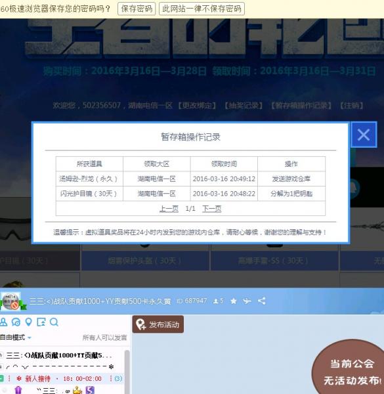
Task: Click the purple S badge icon
Action: [90, 390]
